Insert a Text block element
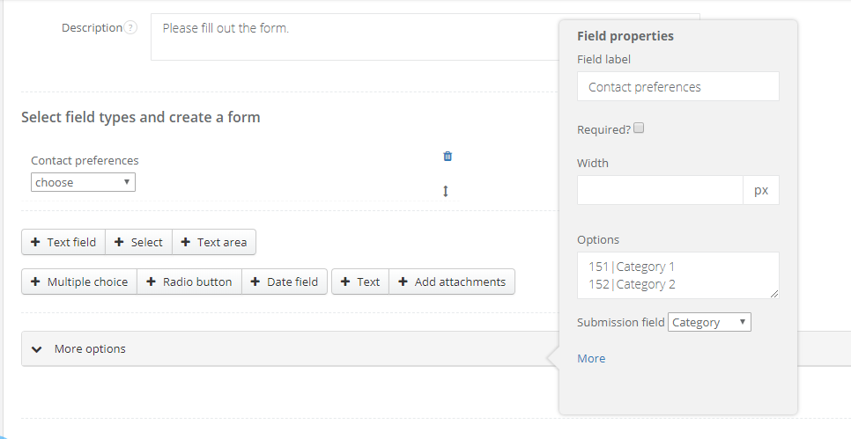This screenshot has height=439, width=851. point(360,282)
